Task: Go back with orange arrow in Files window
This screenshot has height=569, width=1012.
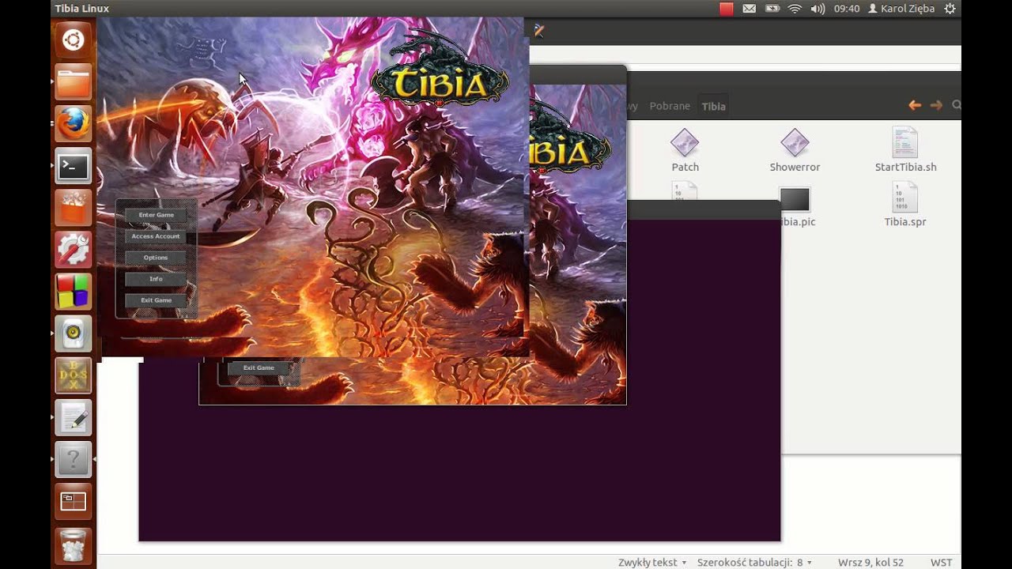Action: tap(915, 105)
